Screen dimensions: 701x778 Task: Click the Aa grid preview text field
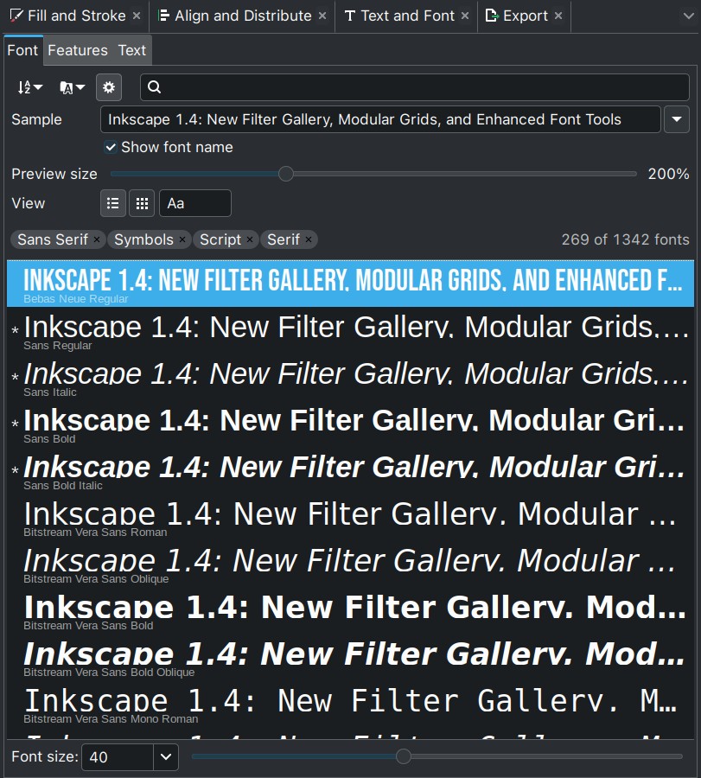tap(195, 203)
